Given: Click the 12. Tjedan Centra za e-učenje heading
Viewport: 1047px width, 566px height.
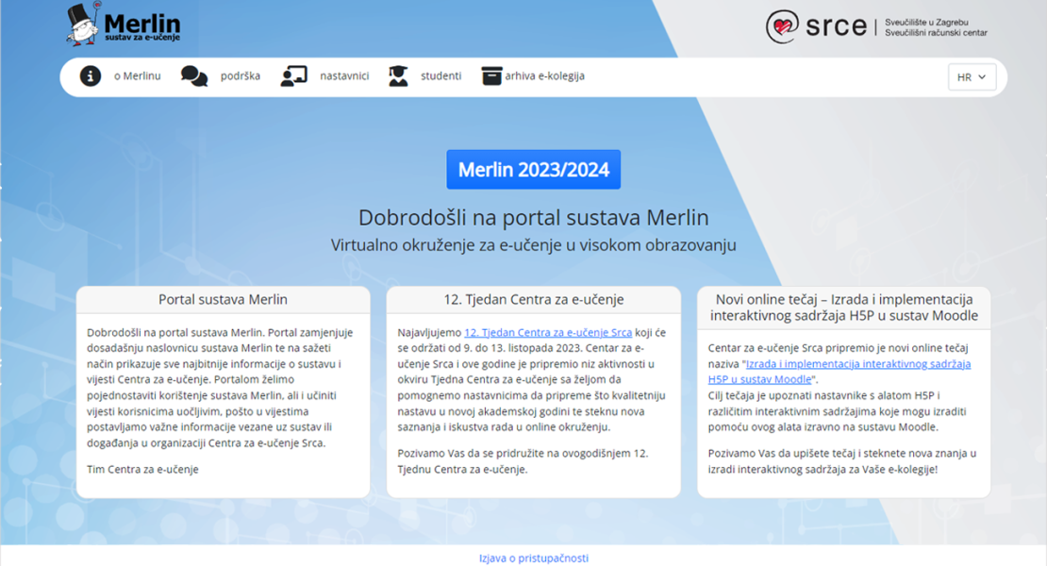Looking at the screenshot, I should (534, 300).
